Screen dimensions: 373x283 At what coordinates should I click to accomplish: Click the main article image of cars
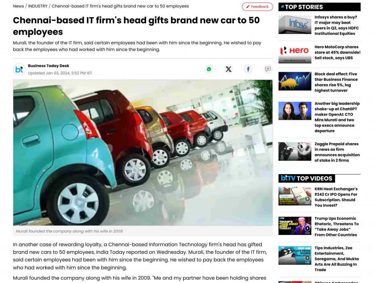click(x=143, y=153)
